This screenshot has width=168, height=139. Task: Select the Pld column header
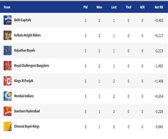[x=85, y=7]
